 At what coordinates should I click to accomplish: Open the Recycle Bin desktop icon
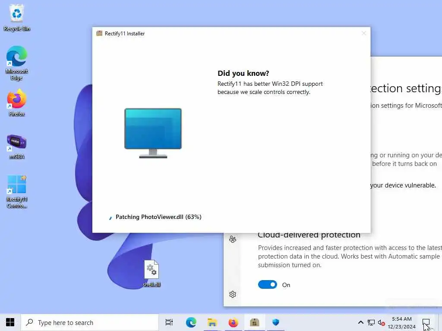17,17
